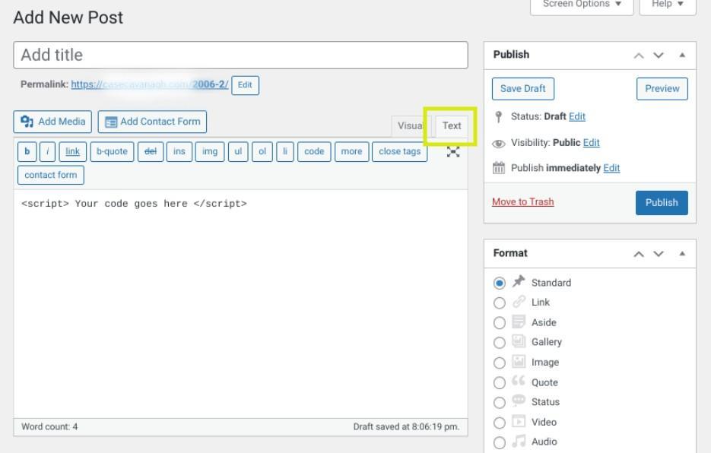Click the Aside format document icon

click(x=519, y=322)
